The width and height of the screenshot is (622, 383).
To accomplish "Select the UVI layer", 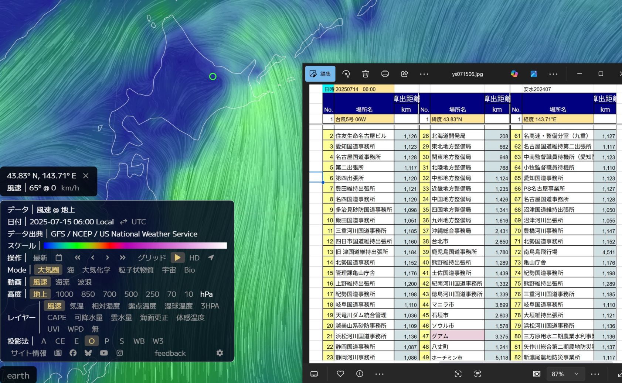I will click(x=53, y=329).
